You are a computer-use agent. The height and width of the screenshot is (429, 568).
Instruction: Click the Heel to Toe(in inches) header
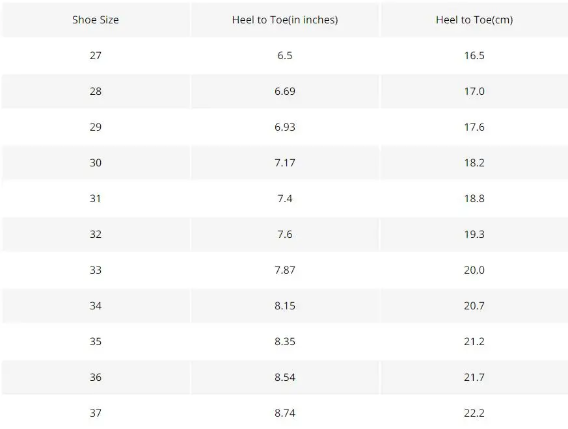coord(285,20)
